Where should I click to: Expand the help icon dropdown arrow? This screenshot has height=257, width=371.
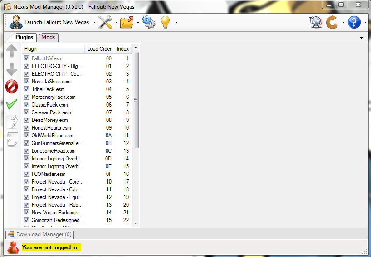pyautogui.click(x=365, y=23)
